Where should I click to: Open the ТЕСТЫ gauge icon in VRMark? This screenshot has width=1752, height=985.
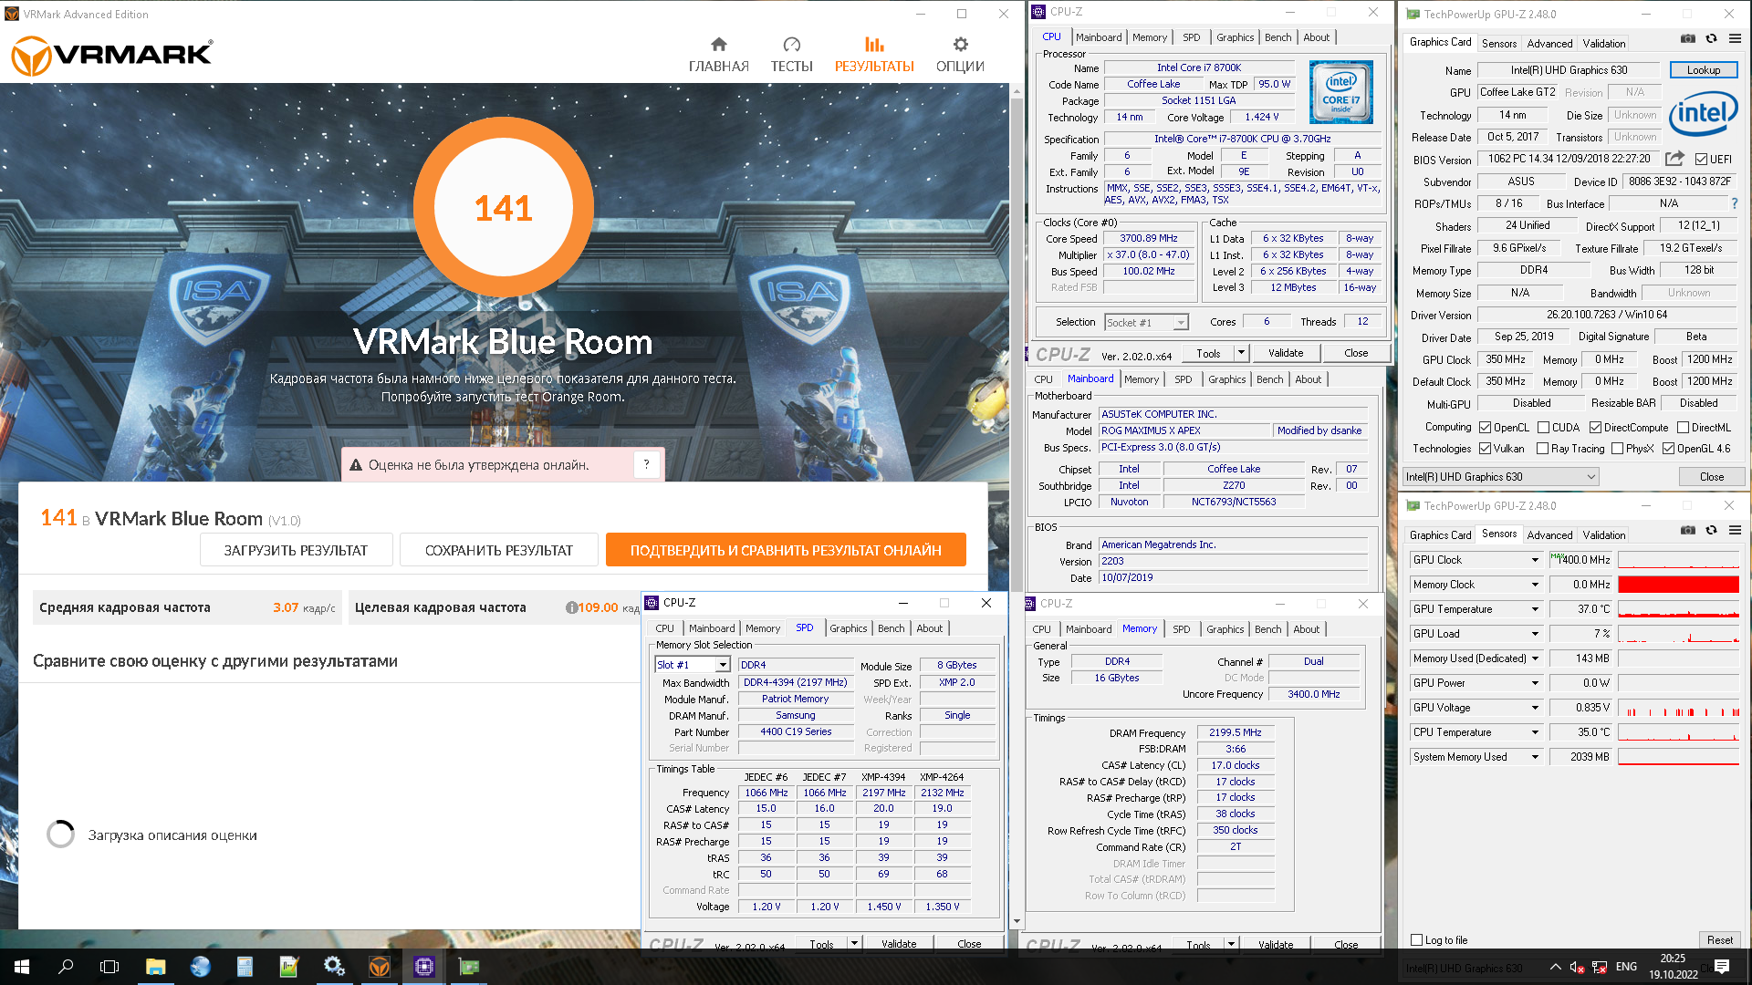coord(791,44)
